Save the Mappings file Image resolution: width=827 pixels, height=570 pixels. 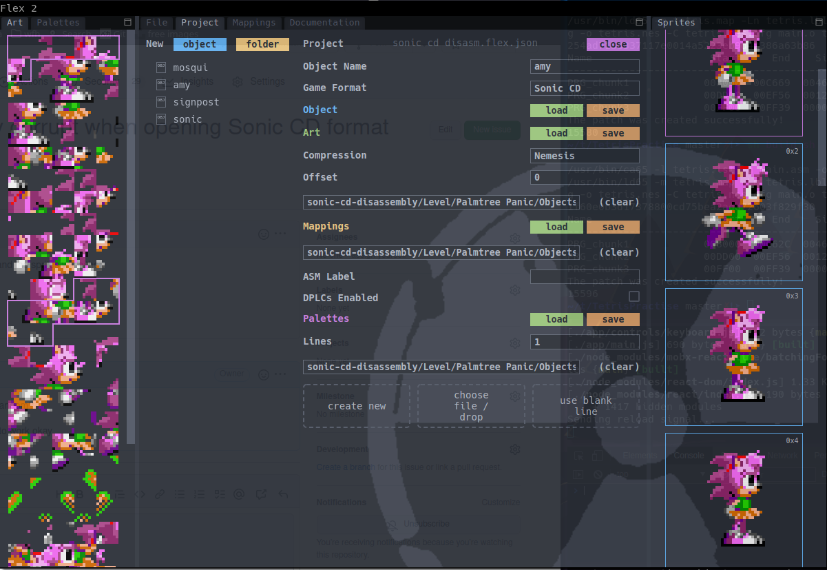(x=613, y=227)
